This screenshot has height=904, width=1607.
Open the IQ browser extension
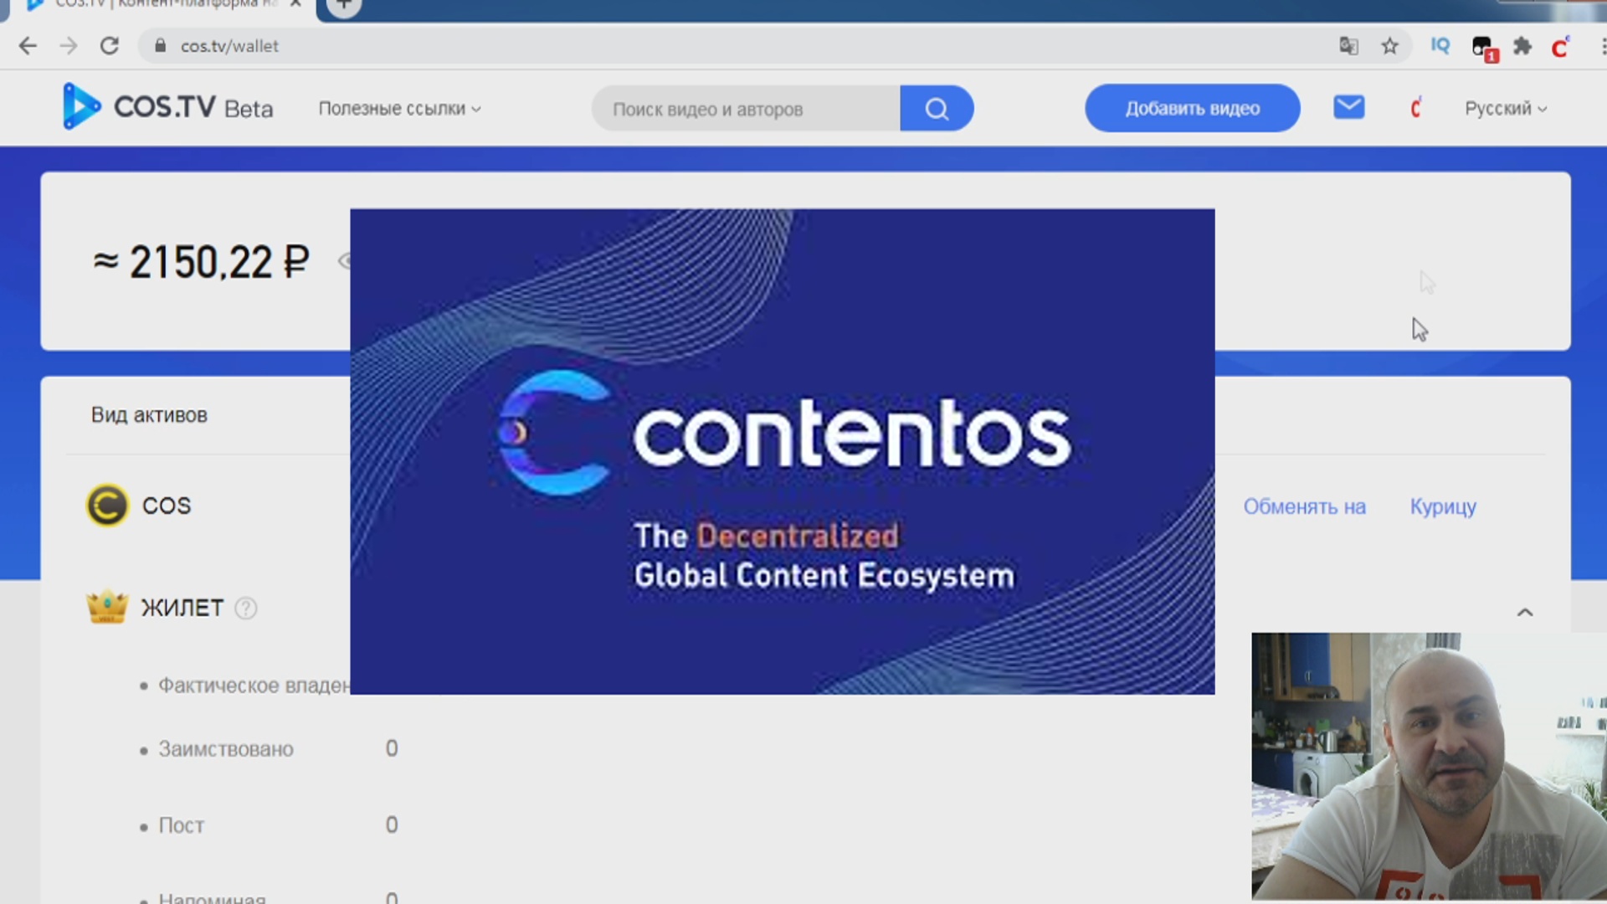1440,45
